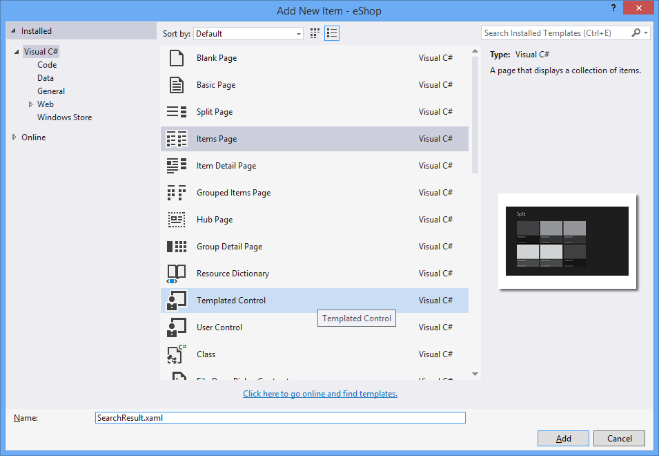Screen dimensions: 659x456
Task: Expand the Web tree node
Action: (x=30, y=104)
